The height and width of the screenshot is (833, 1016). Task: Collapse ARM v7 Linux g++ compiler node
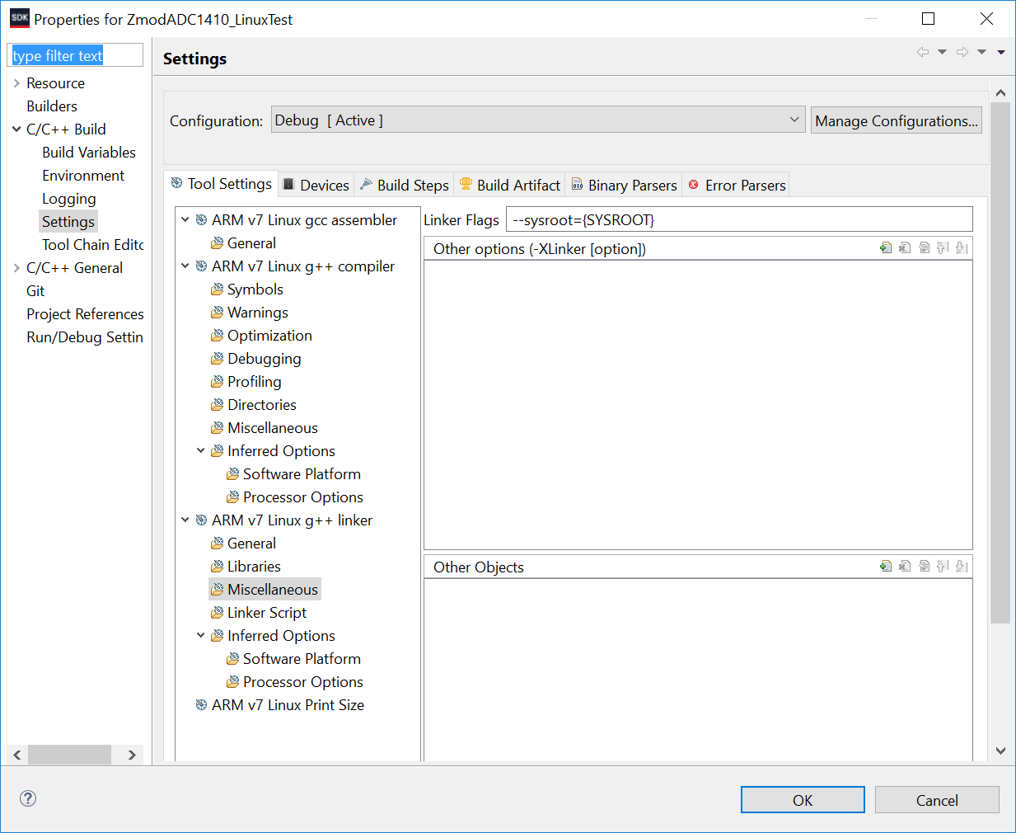click(185, 266)
